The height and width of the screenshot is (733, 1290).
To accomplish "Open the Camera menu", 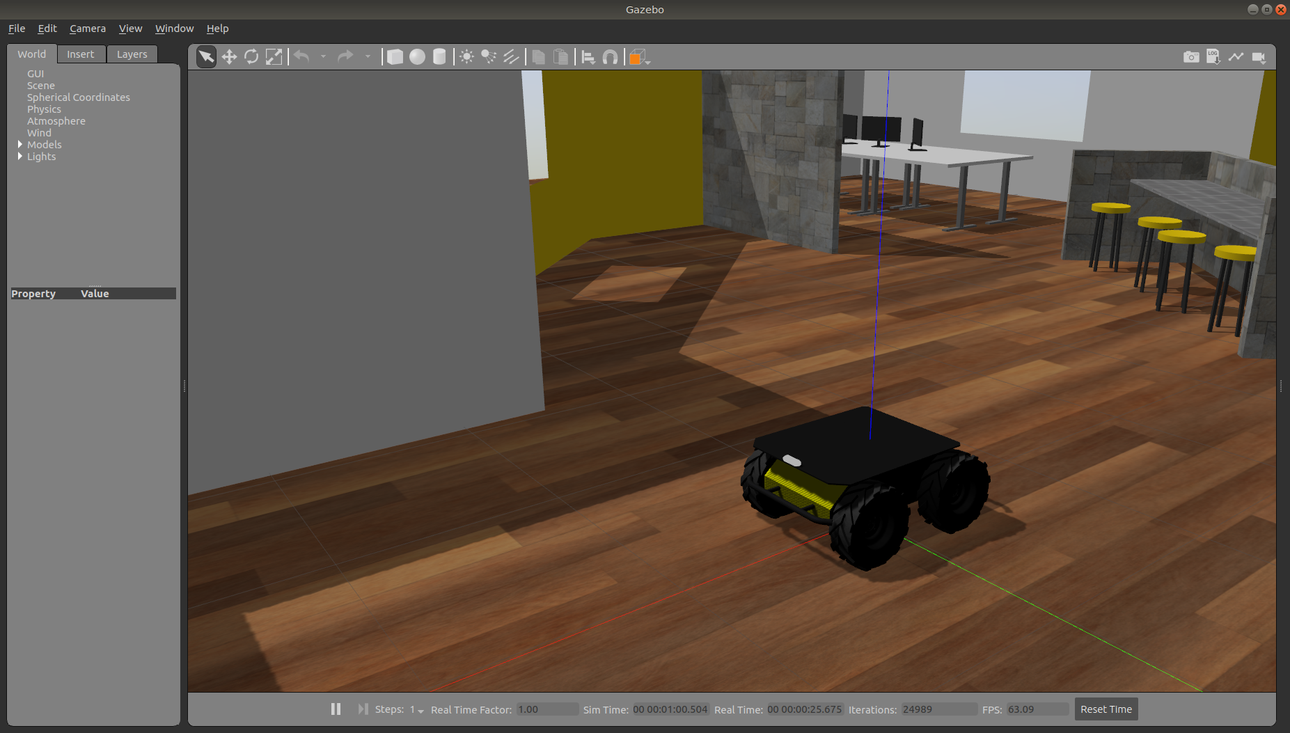I will pos(88,29).
